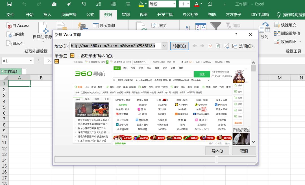
Task: Go forward using the dialog's right arrow
Action: click(x=202, y=46)
